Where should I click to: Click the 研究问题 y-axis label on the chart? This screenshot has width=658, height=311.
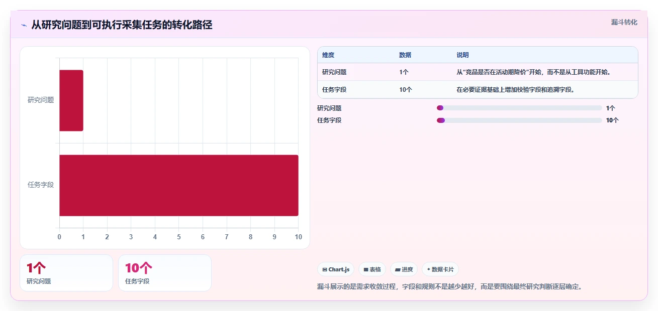pos(41,100)
